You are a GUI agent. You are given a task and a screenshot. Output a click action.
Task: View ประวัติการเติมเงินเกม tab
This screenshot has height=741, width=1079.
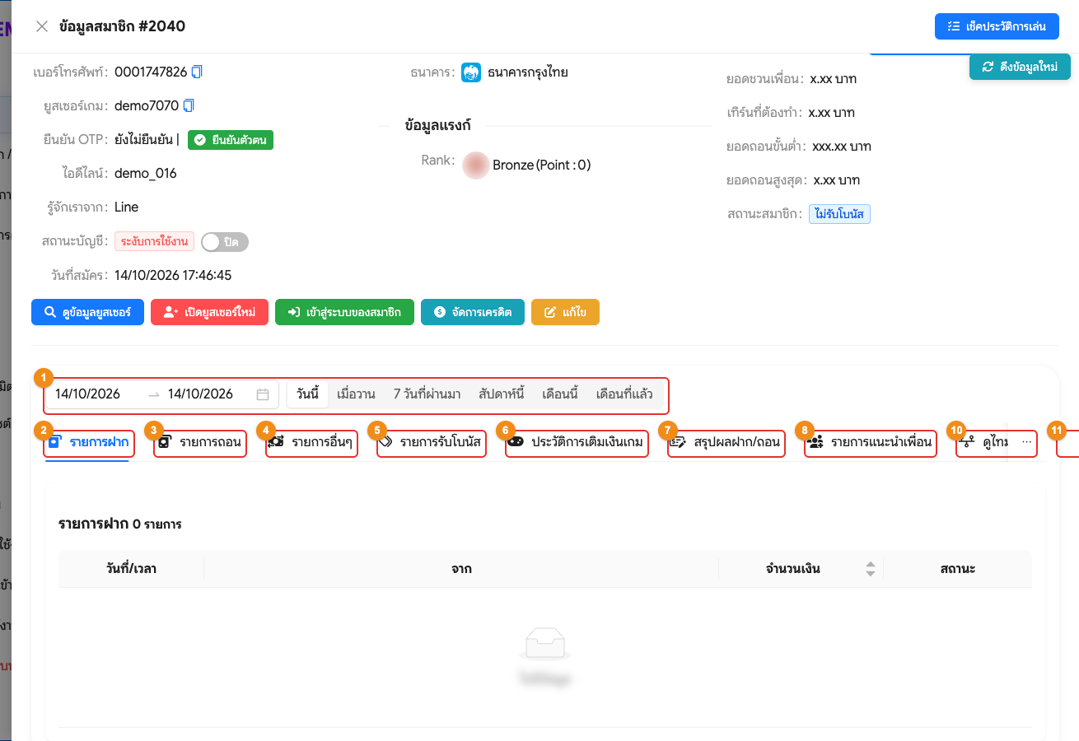click(x=575, y=443)
